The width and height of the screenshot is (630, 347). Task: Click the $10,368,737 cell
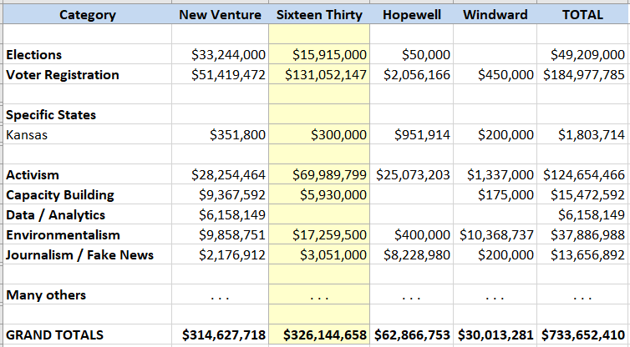coord(496,235)
